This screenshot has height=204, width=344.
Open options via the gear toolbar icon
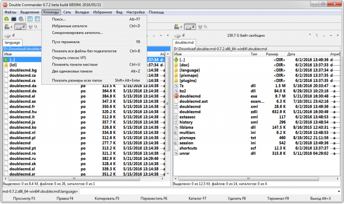21,19
